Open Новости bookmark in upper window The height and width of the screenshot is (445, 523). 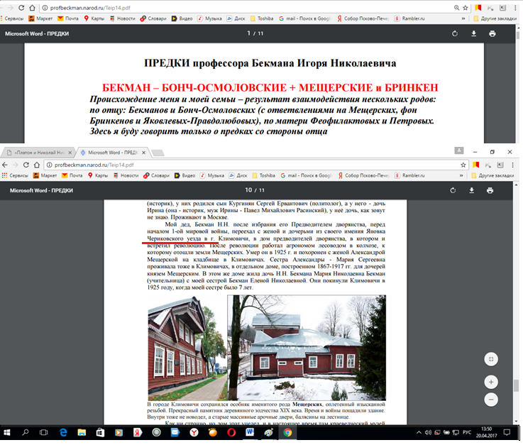(x=123, y=18)
